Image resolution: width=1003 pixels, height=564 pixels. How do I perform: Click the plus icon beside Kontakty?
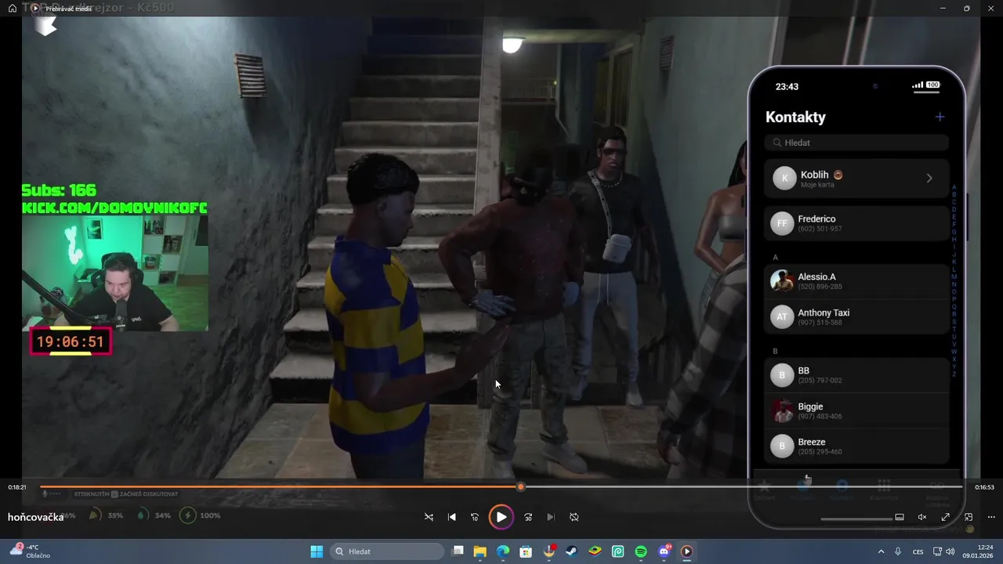[x=940, y=117]
